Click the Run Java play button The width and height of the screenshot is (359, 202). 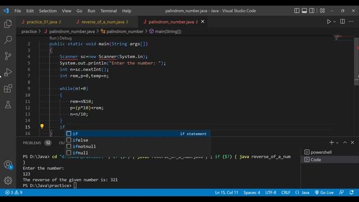[x=329, y=21]
